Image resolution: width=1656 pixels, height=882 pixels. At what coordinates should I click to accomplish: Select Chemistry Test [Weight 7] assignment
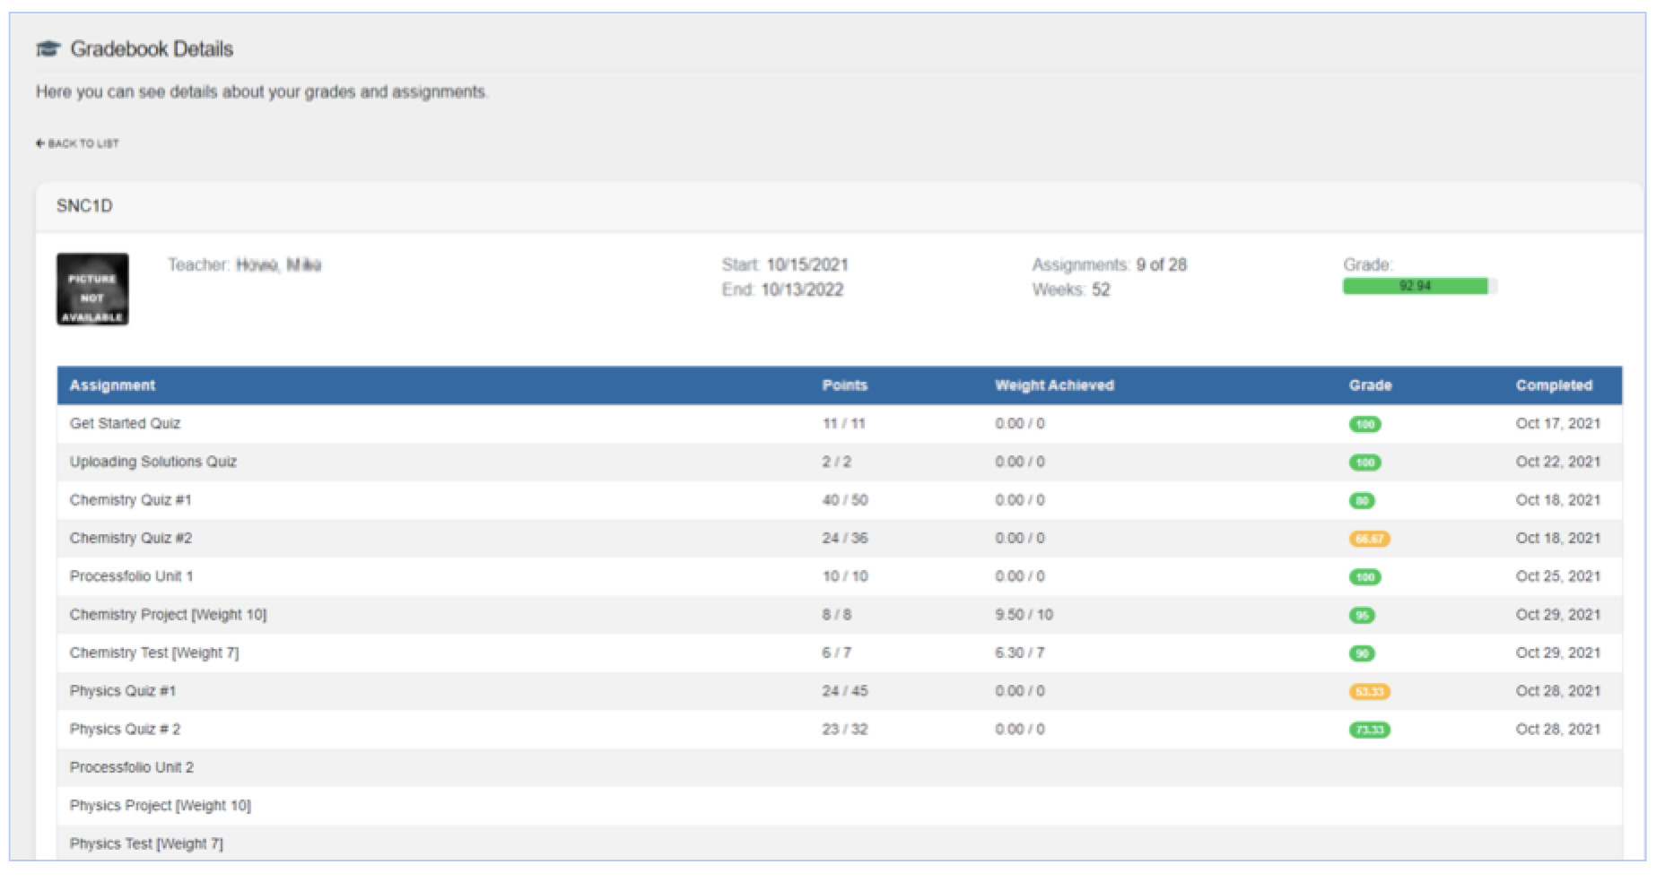click(154, 653)
